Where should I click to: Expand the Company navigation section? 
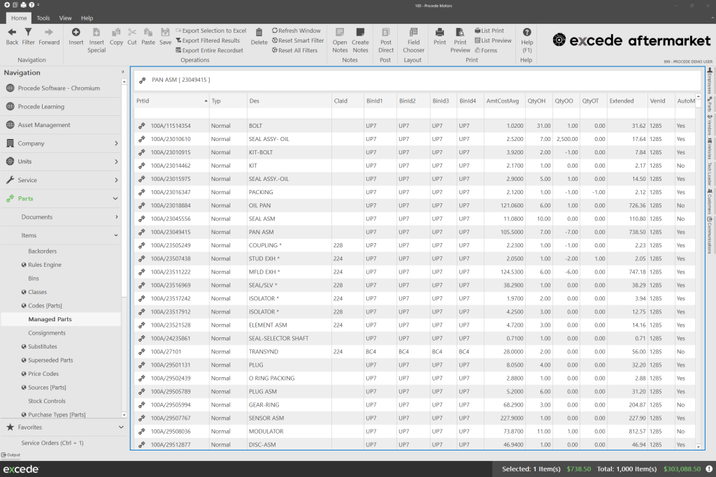coord(115,143)
